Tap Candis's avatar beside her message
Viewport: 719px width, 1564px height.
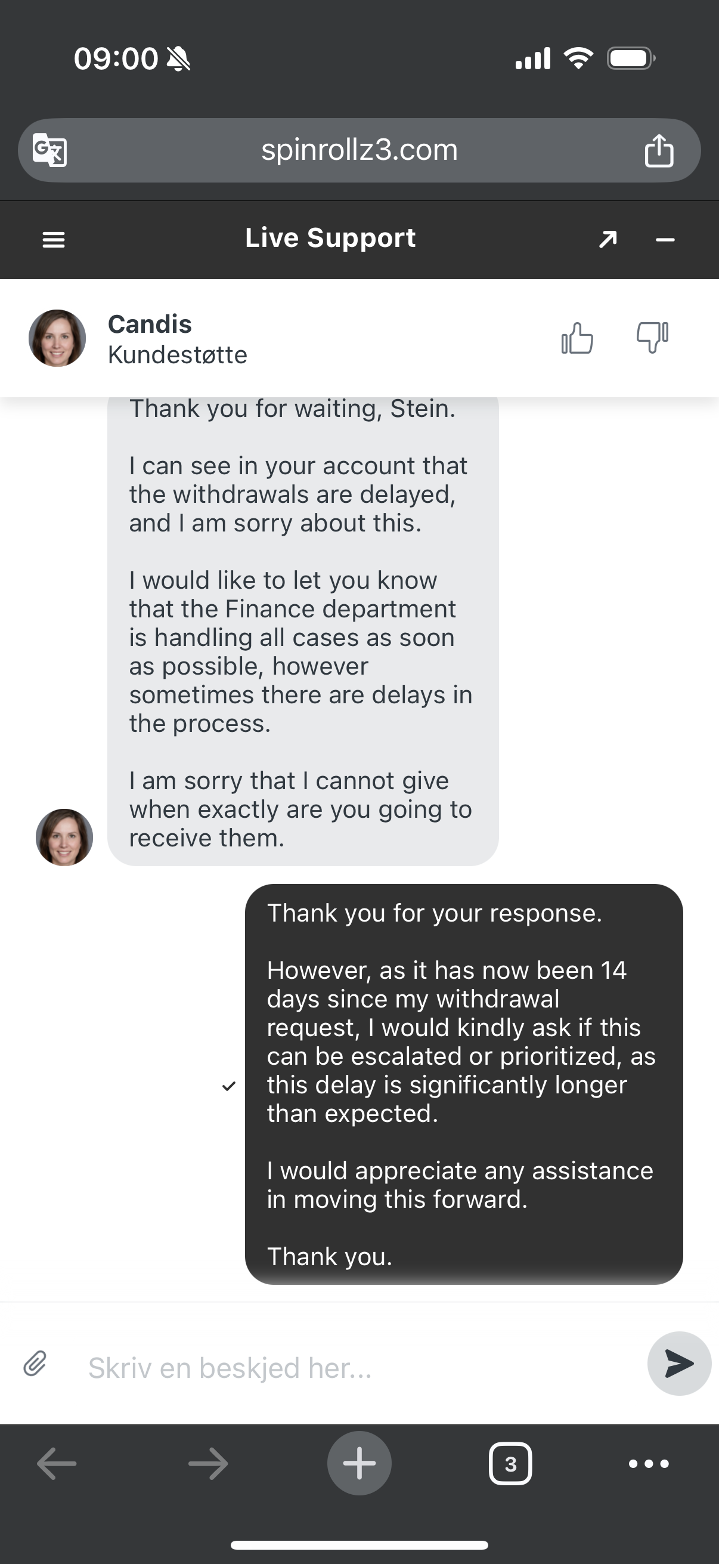(x=64, y=837)
